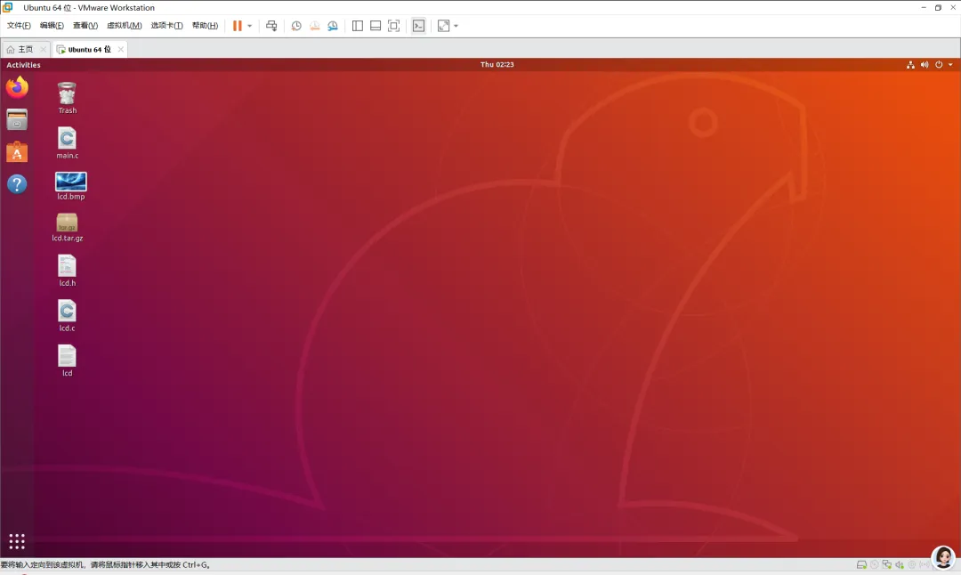Expand the power options dropdown arrow
Viewport: 961px width, 575px height.
[x=249, y=26]
